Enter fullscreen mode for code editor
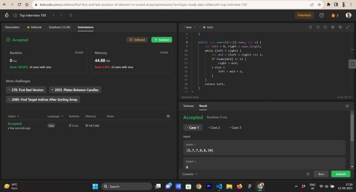This screenshot has width=356, height=192. (347, 27)
